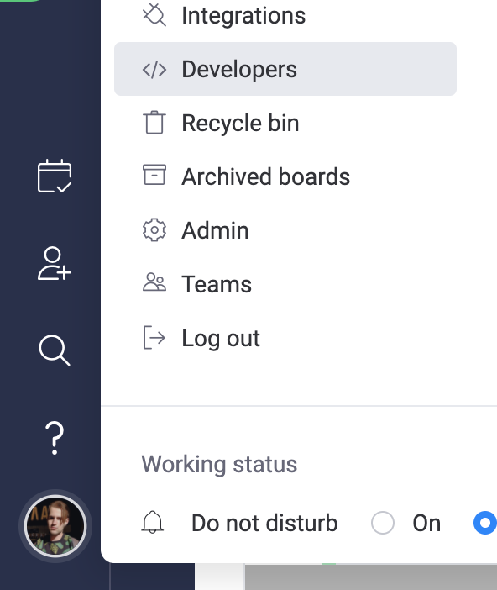Screen dimensions: 497x590
Task: Click the Archived boards box icon
Action: (x=154, y=175)
